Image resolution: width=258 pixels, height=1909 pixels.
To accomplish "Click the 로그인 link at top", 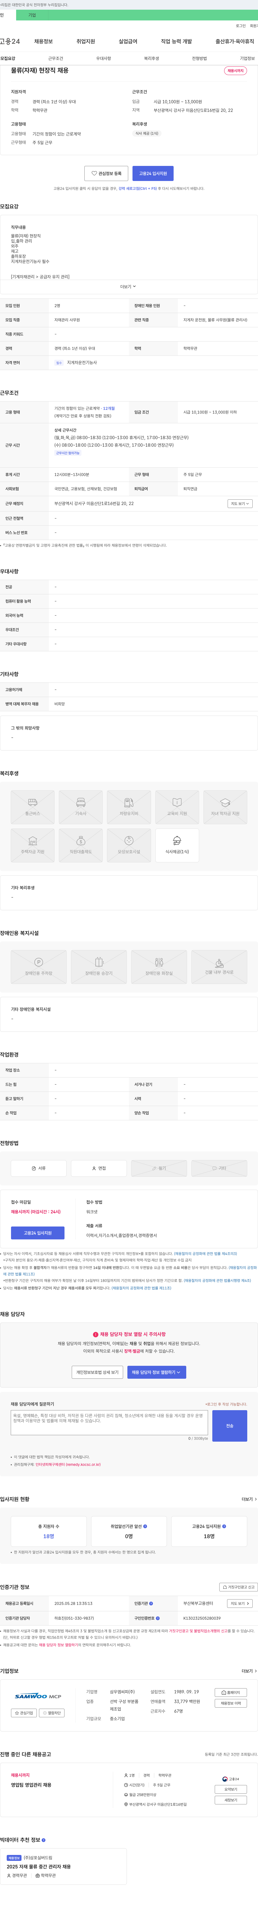I will [x=241, y=26].
